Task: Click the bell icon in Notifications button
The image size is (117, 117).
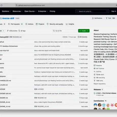Action: pos(93,18)
